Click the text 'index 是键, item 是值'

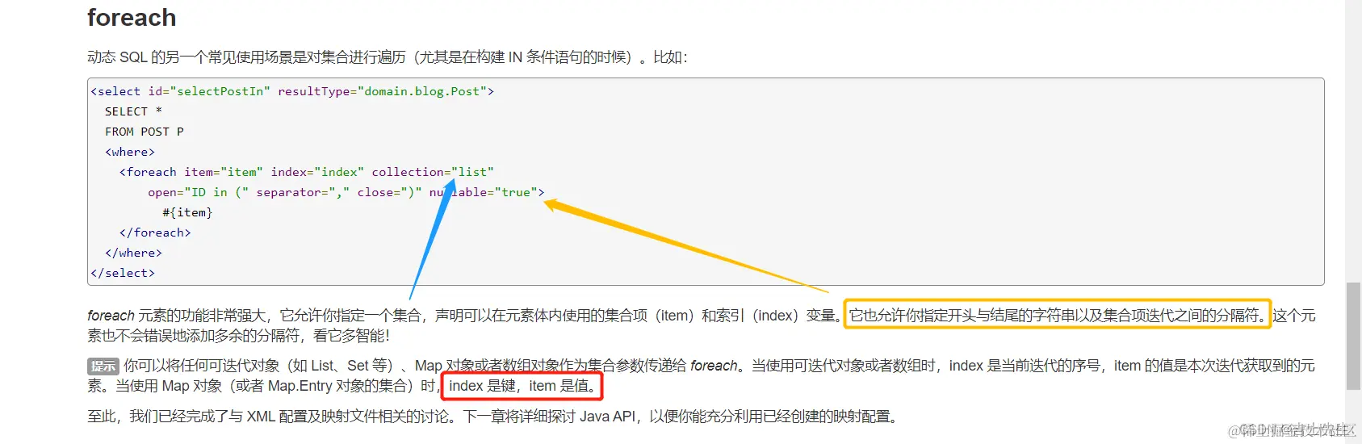tap(522, 386)
